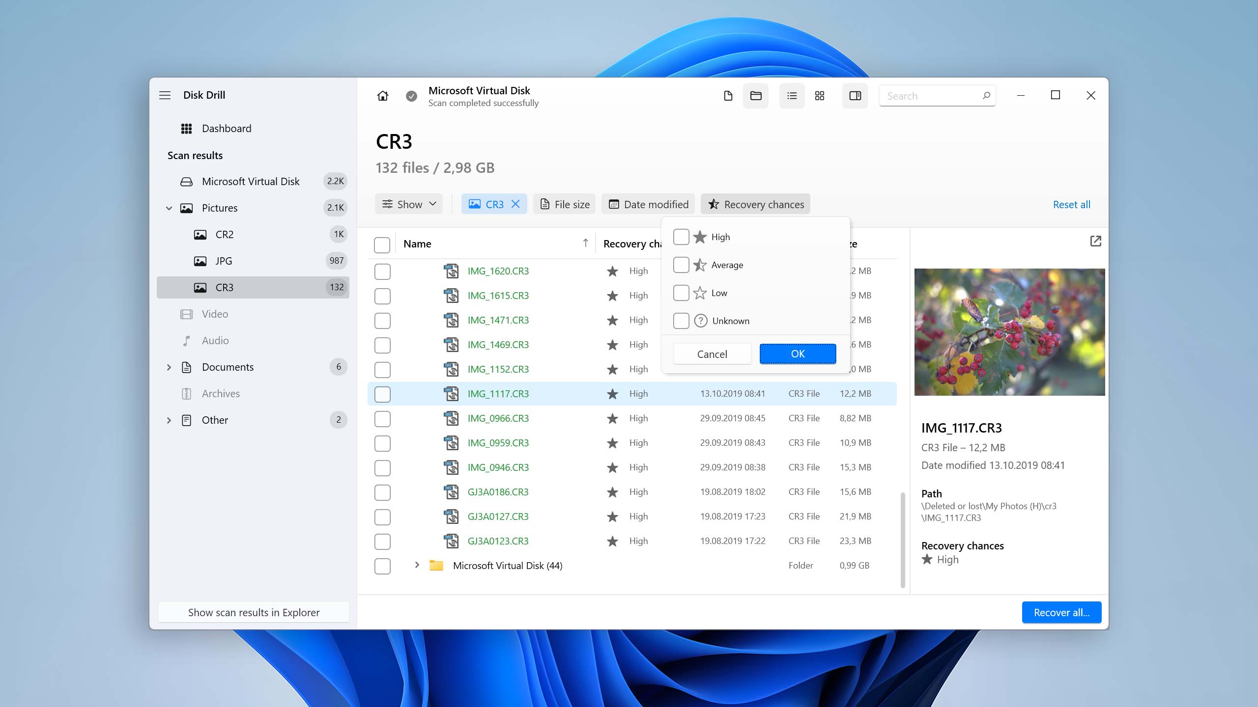Open the Video category

(253, 314)
